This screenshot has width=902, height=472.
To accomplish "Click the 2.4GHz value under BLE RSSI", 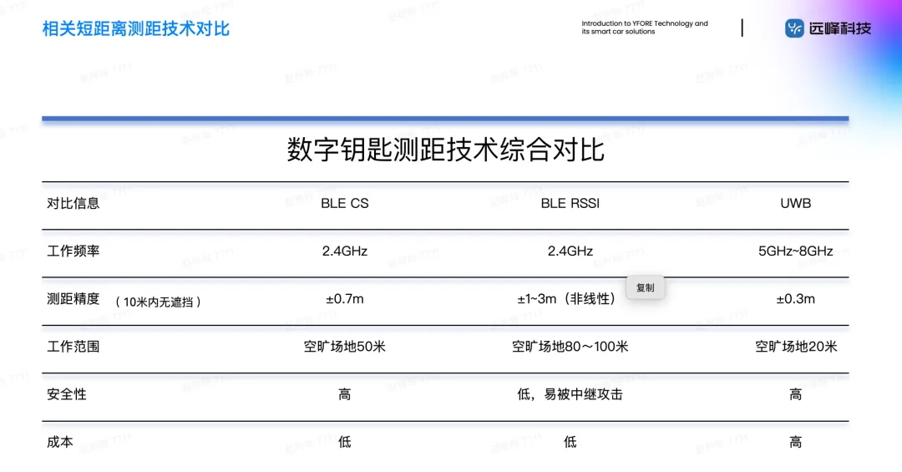I will 570,251.
